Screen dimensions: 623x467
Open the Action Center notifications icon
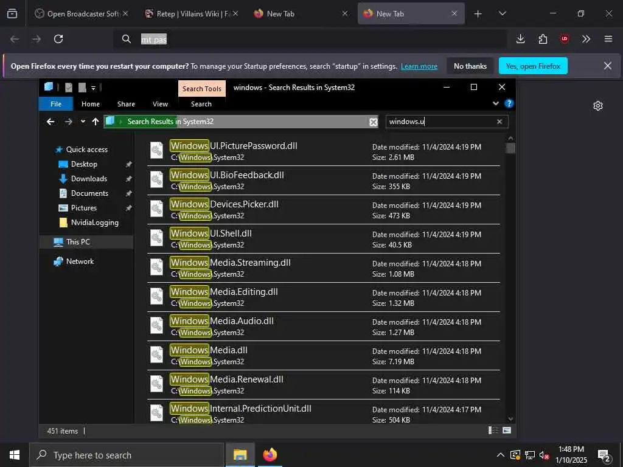(x=604, y=455)
